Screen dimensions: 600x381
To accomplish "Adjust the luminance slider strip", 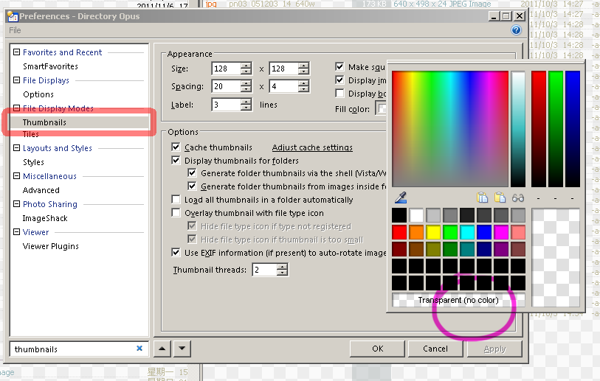I will tap(518, 129).
